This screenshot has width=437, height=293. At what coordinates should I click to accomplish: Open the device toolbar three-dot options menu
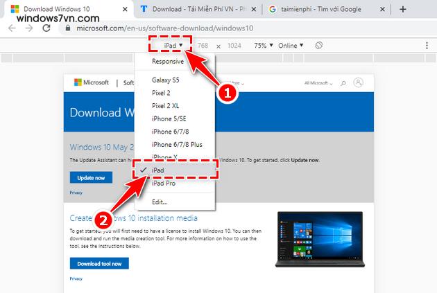[426, 46]
